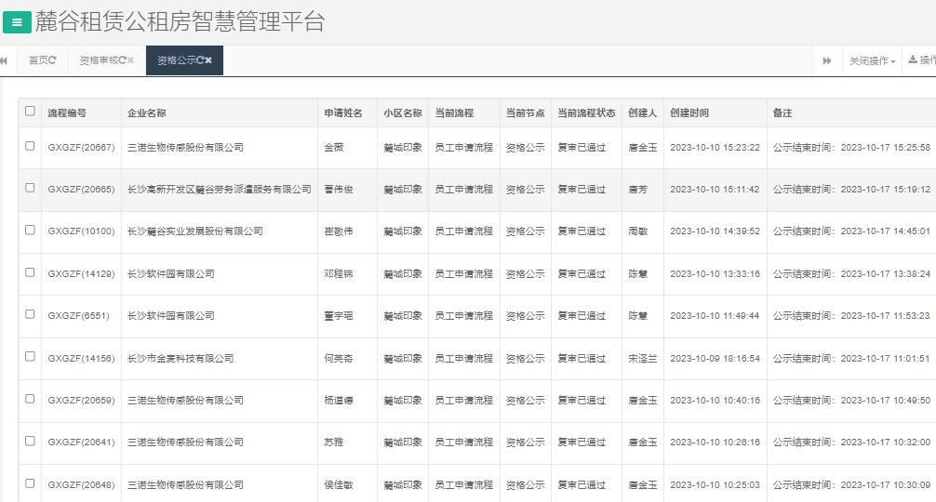936x502 pixels.
Task: Check the row GXGZF(20659) checkbox
Action: [x=30, y=399]
